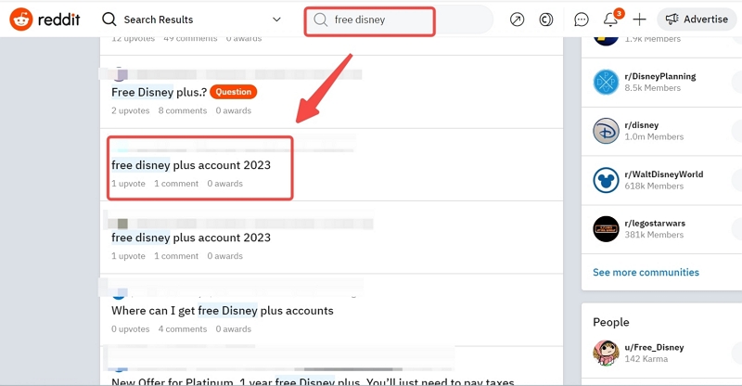The image size is (742, 386).
Task: Click the r/DisneyPlanning community icon
Action: coord(606,82)
